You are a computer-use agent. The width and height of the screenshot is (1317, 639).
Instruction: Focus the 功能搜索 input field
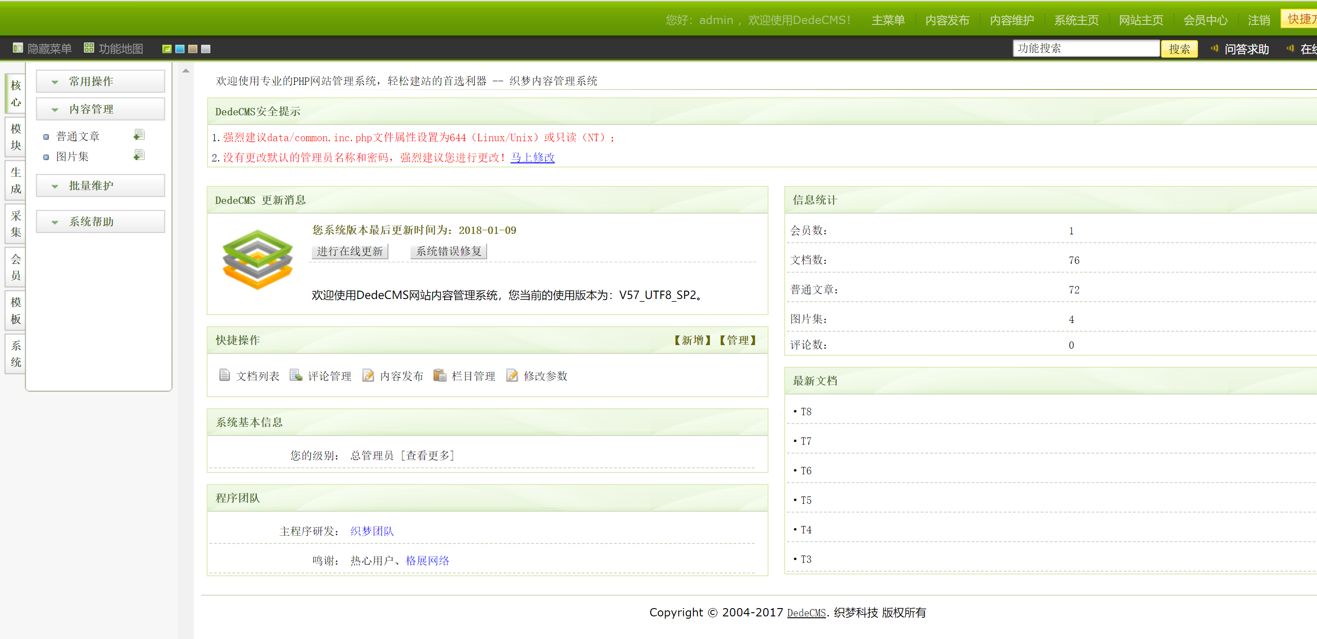(1086, 48)
